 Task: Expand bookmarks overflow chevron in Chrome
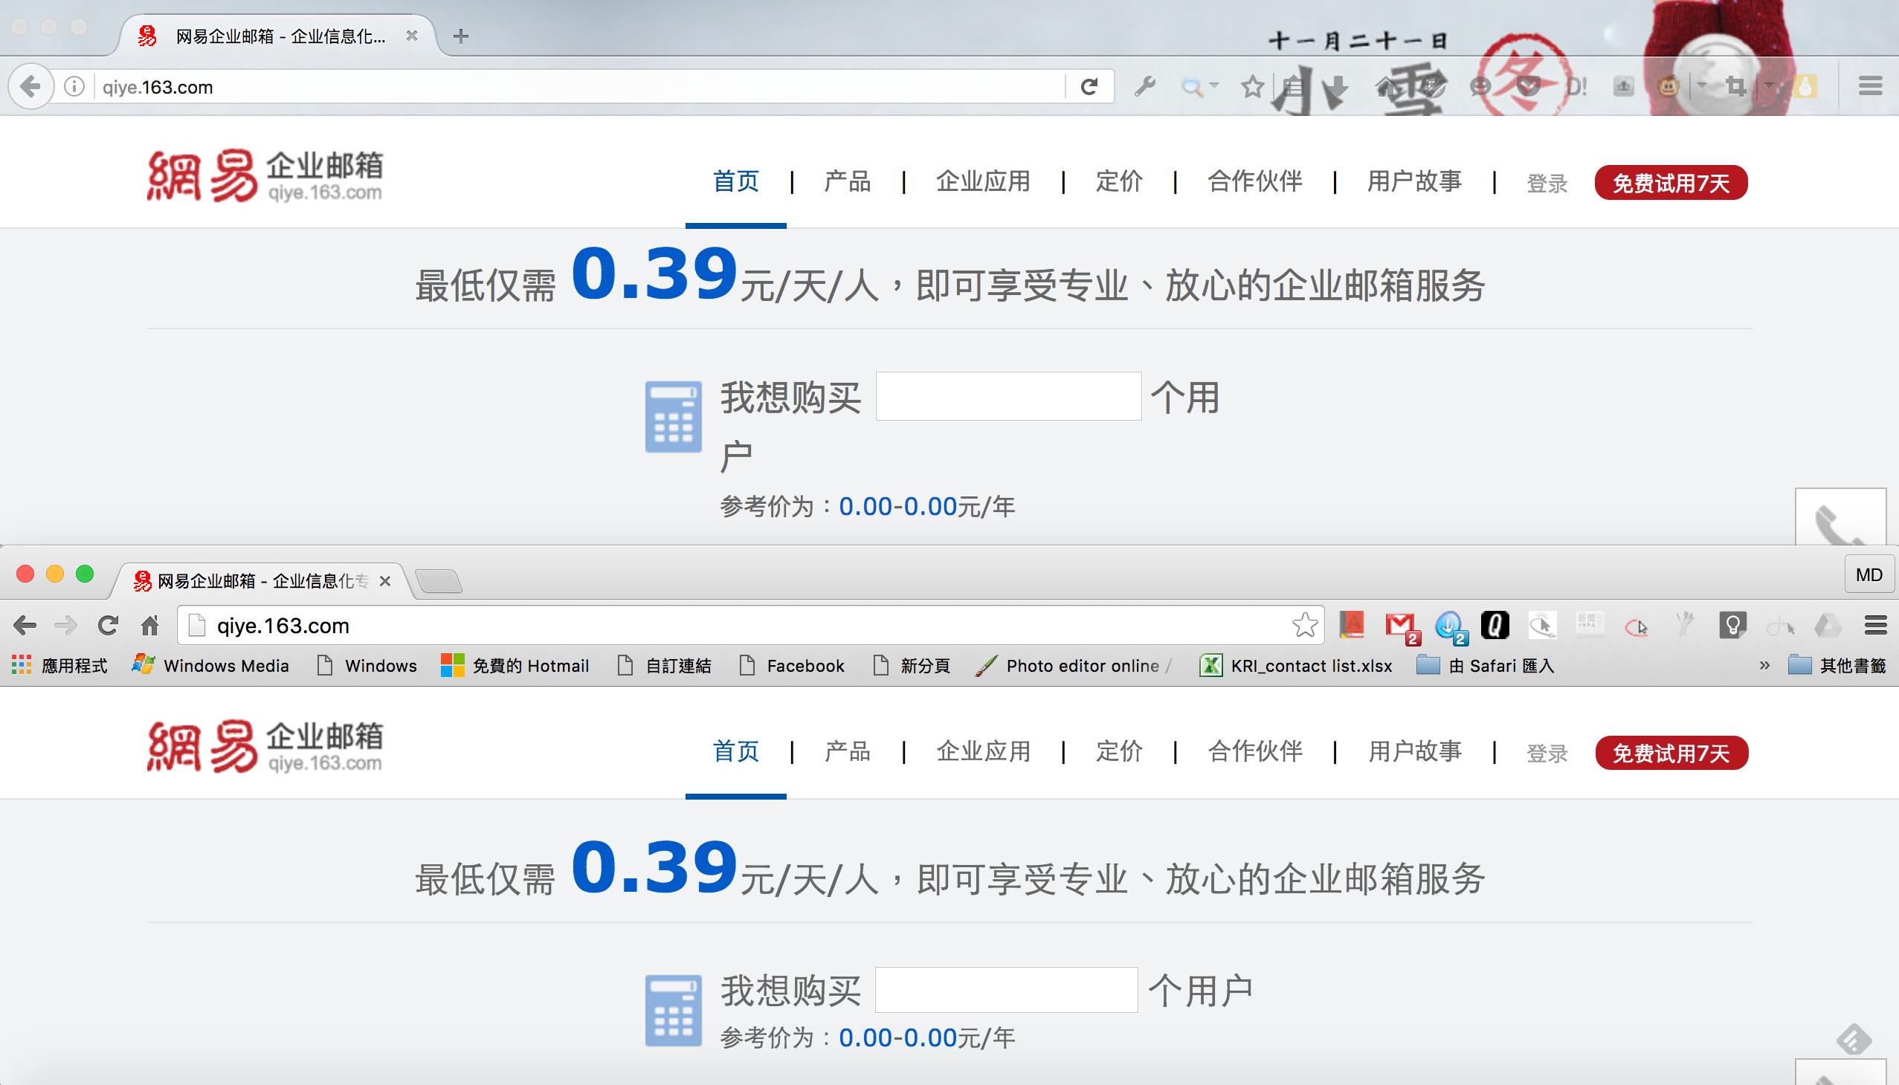click(x=1764, y=665)
